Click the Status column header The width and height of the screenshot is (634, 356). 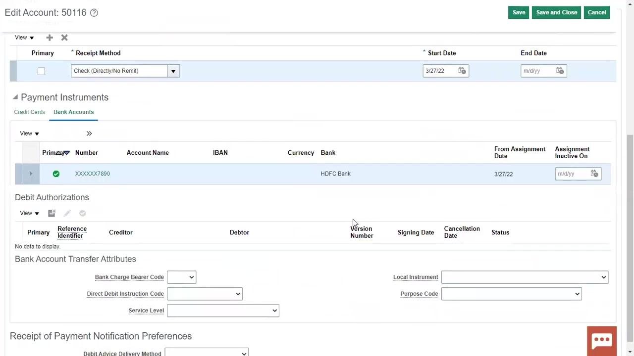click(500, 232)
